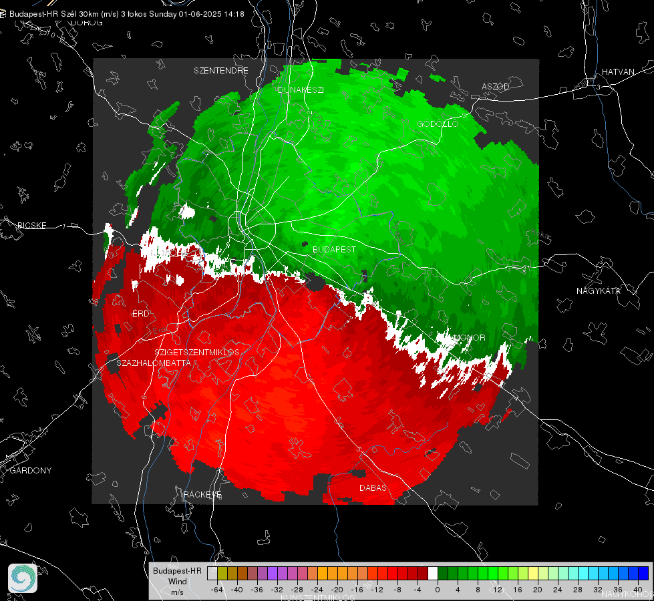Image resolution: width=654 pixels, height=601 pixels.
Task: Click the GÖDÖLLŐ town label
Action: pos(438,124)
